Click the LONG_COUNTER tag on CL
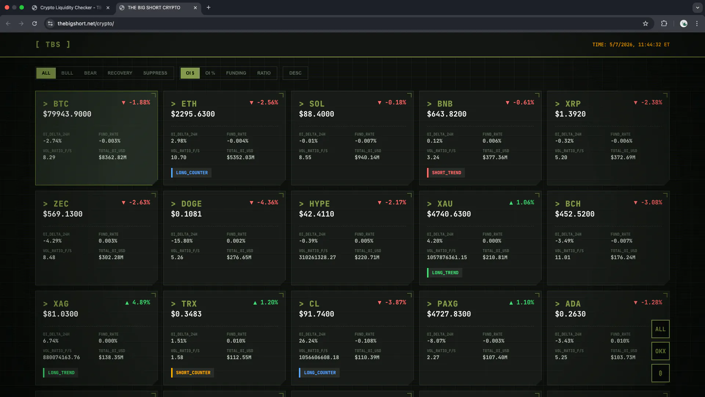The image size is (705, 397). click(x=319, y=373)
